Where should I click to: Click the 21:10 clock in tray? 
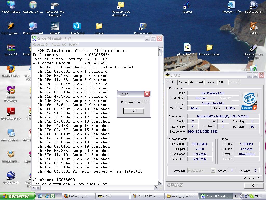(x=259, y=196)
